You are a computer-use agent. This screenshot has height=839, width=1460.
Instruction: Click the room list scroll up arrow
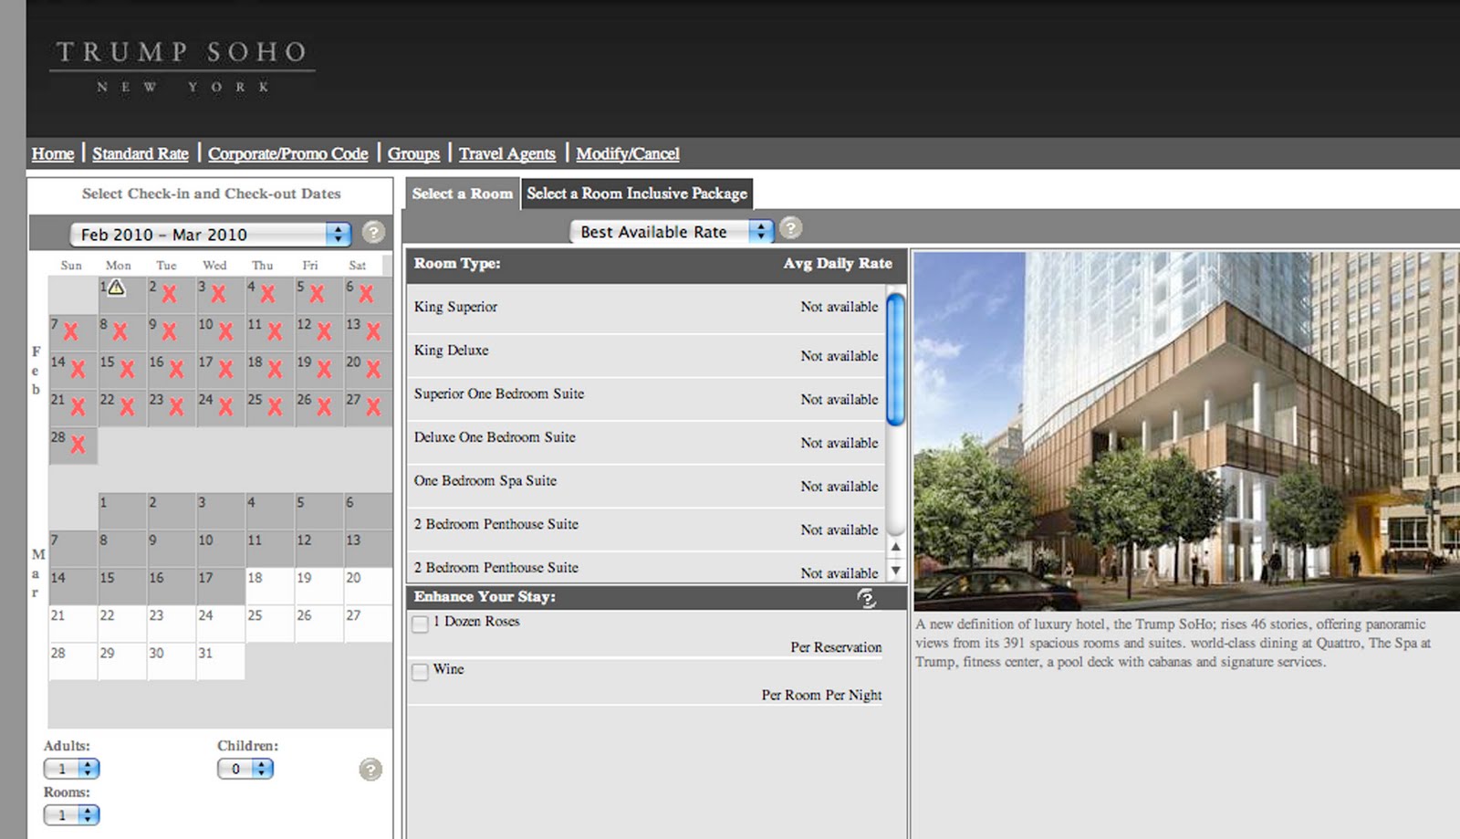[x=896, y=547]
